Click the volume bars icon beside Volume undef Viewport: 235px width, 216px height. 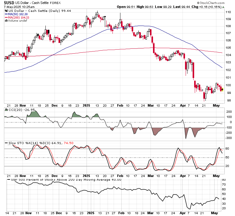pos(6,21)
